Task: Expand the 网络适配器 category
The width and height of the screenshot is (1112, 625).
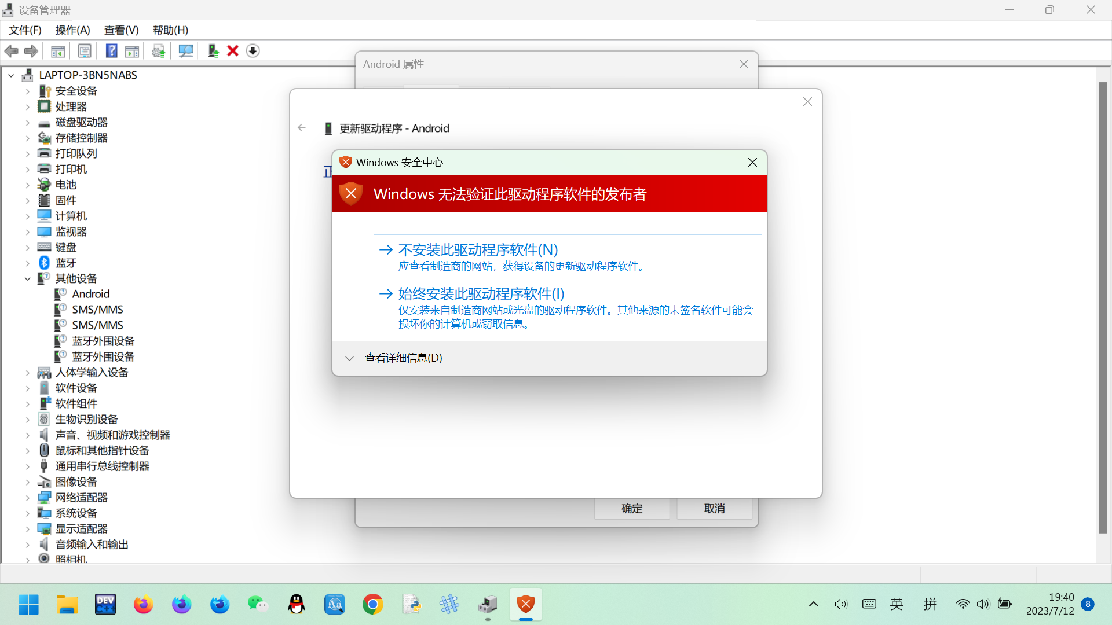Action: click(27, 498)
